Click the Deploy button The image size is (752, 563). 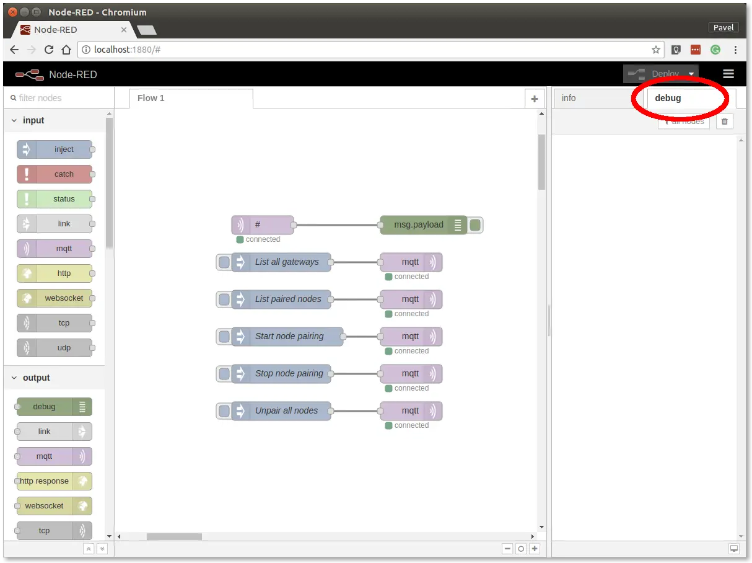pyautogui.click(x=654, y=74)
